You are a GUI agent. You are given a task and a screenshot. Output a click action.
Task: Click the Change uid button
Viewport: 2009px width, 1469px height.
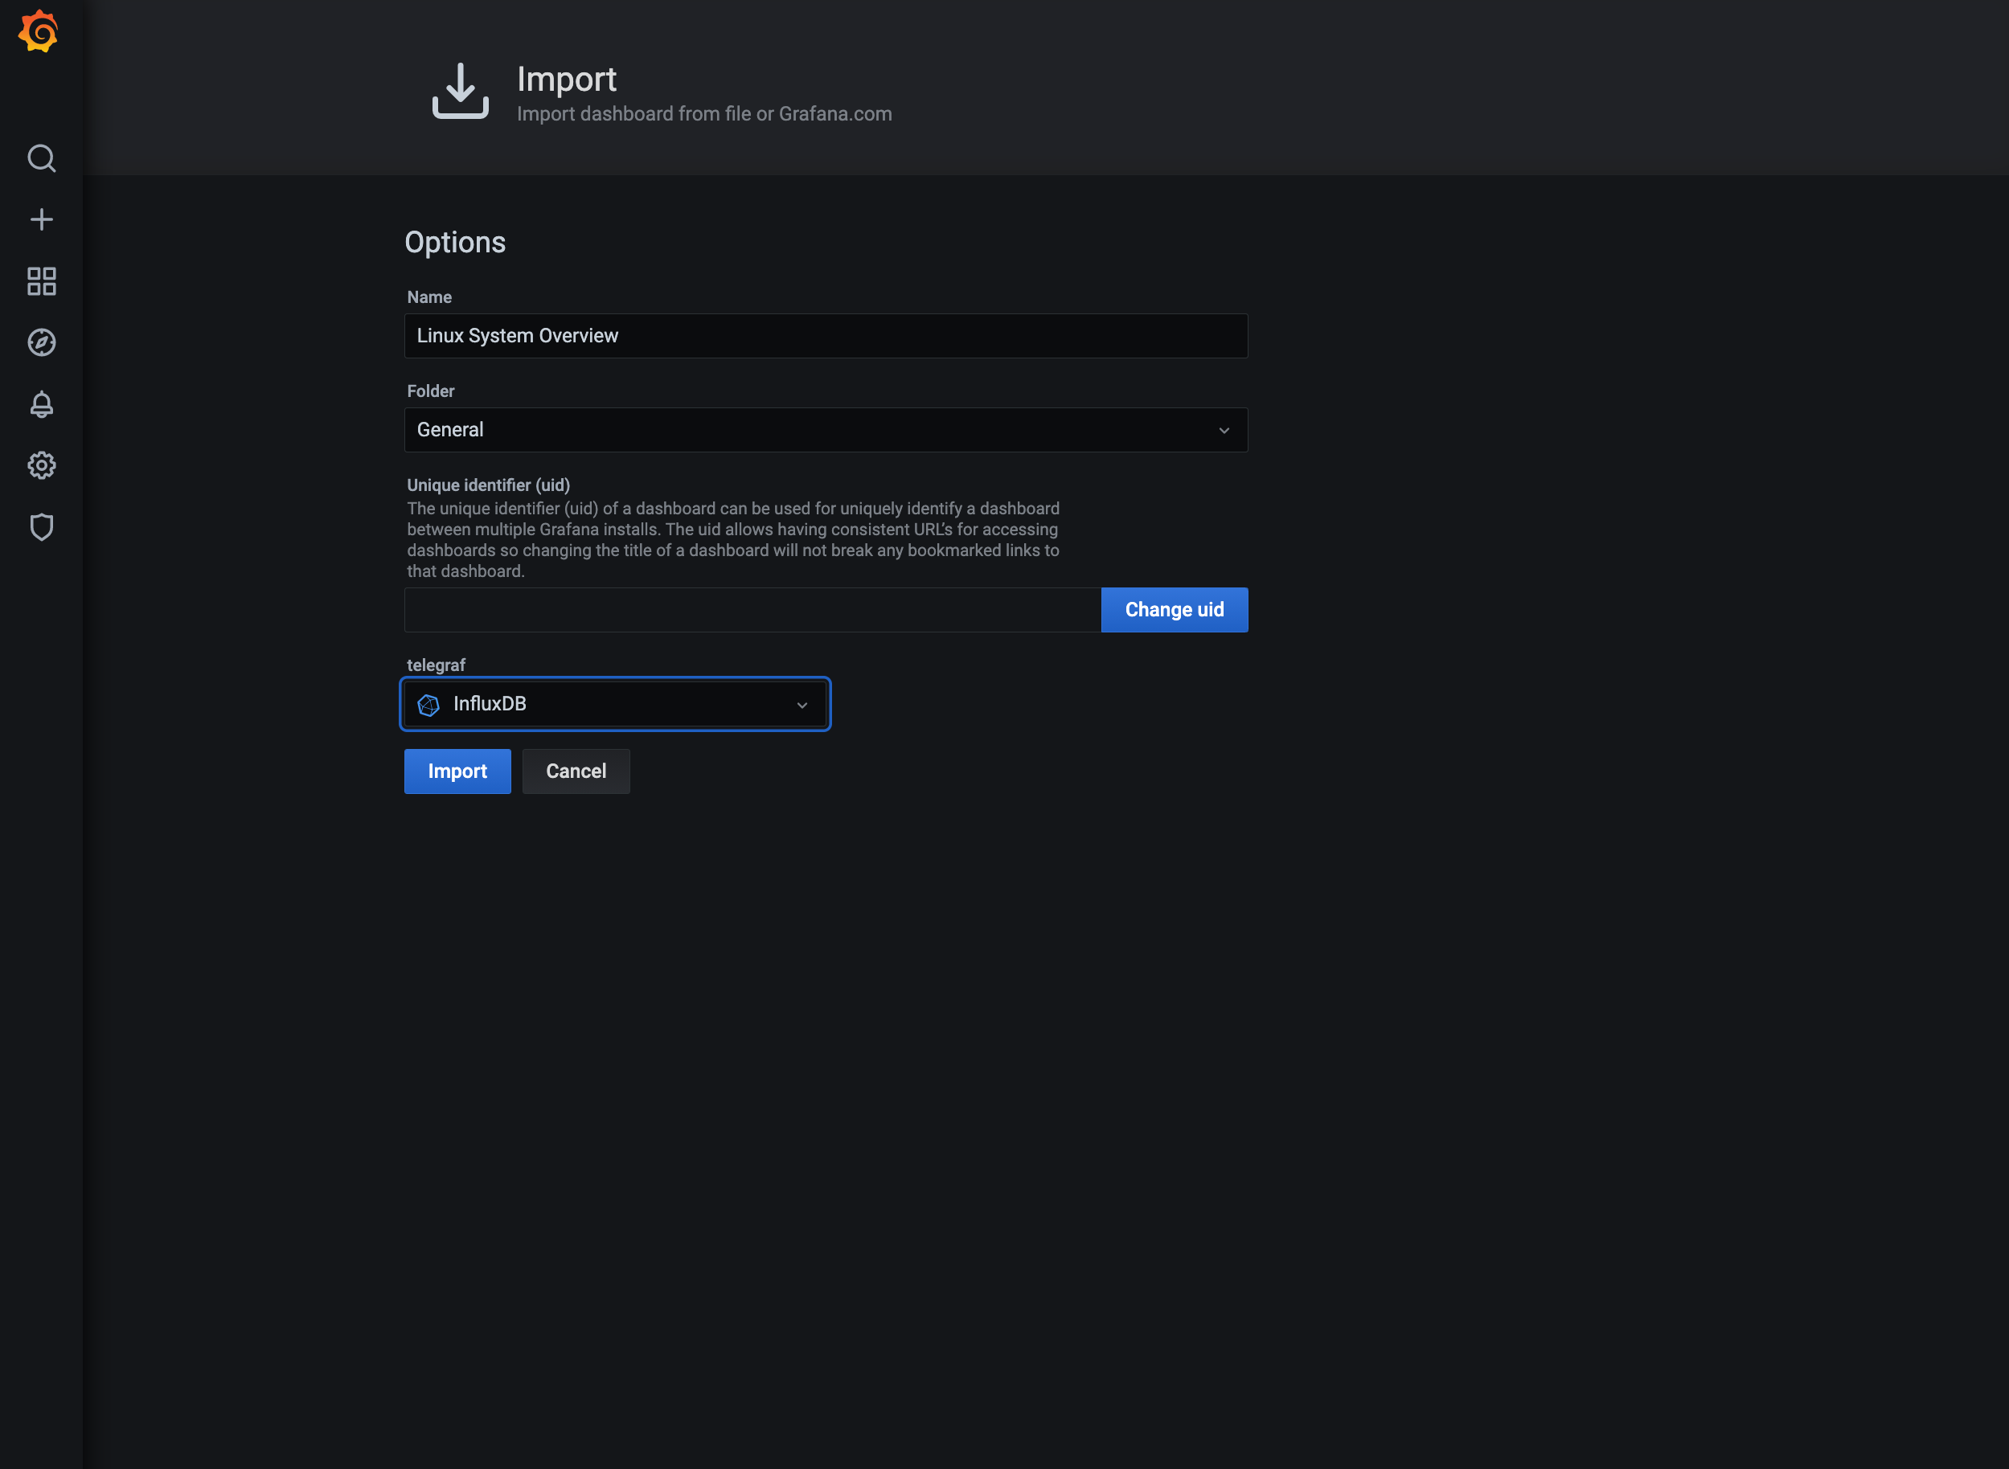point(1174,610)
